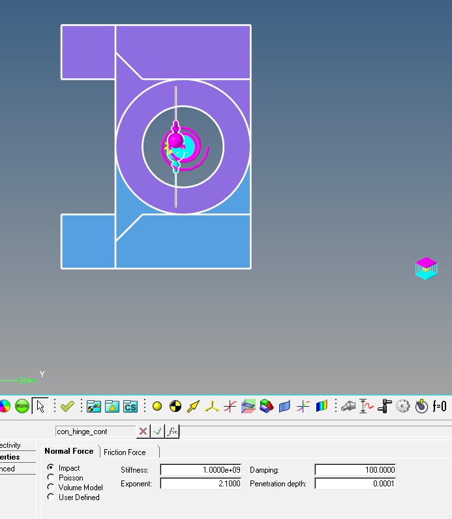The image size is (452, 519).
Task: Select the rainbow gradient contour icon
Action: click(322, 406)
